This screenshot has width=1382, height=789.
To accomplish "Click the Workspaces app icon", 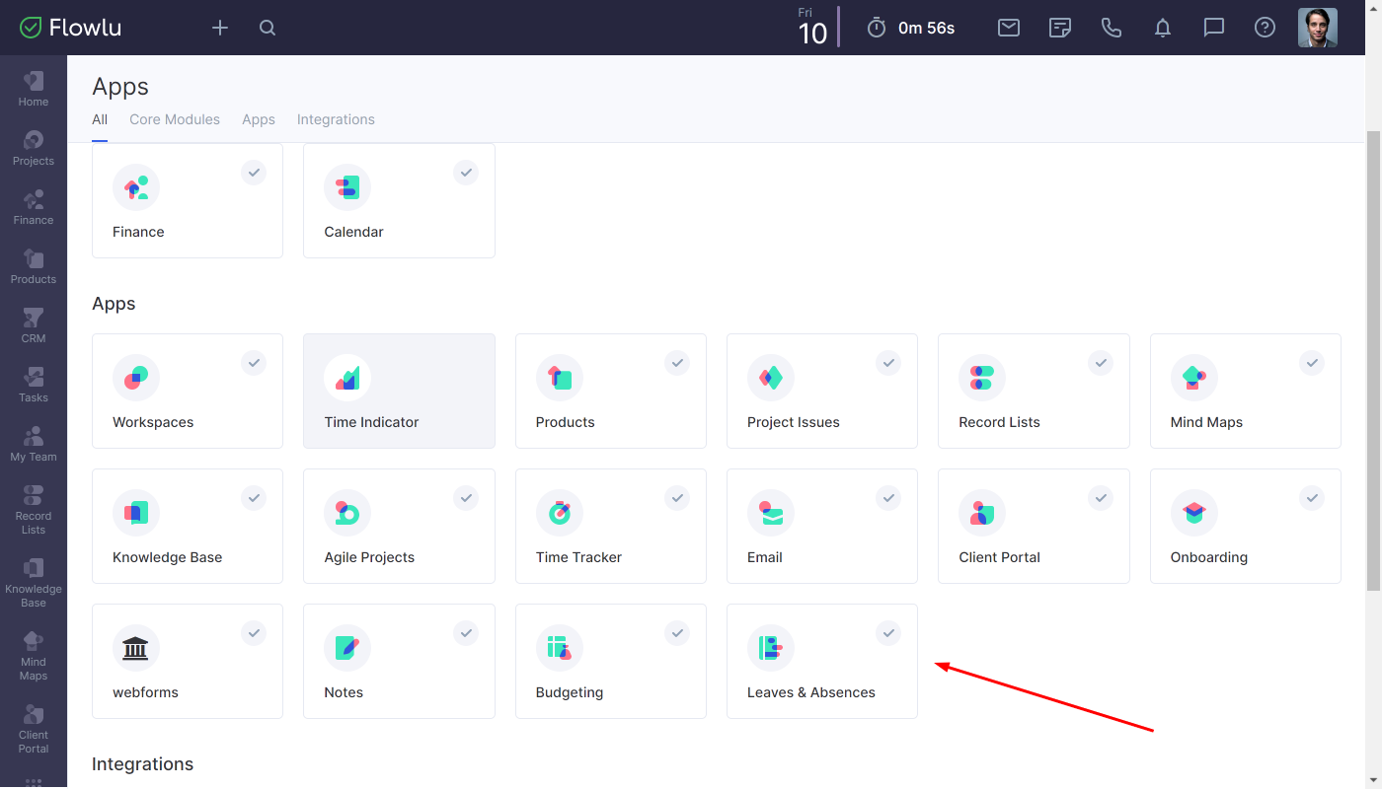I will (136, 378).
